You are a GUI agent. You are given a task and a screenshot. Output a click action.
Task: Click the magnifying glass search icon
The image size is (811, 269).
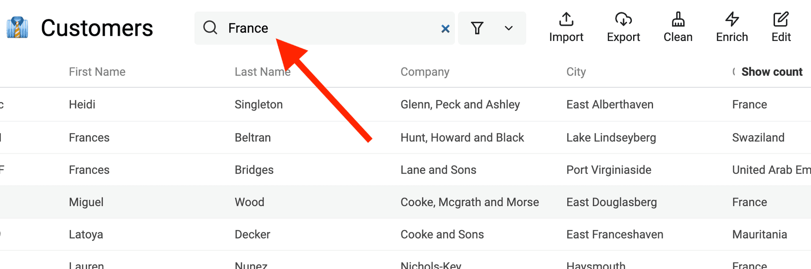point(210,28)
